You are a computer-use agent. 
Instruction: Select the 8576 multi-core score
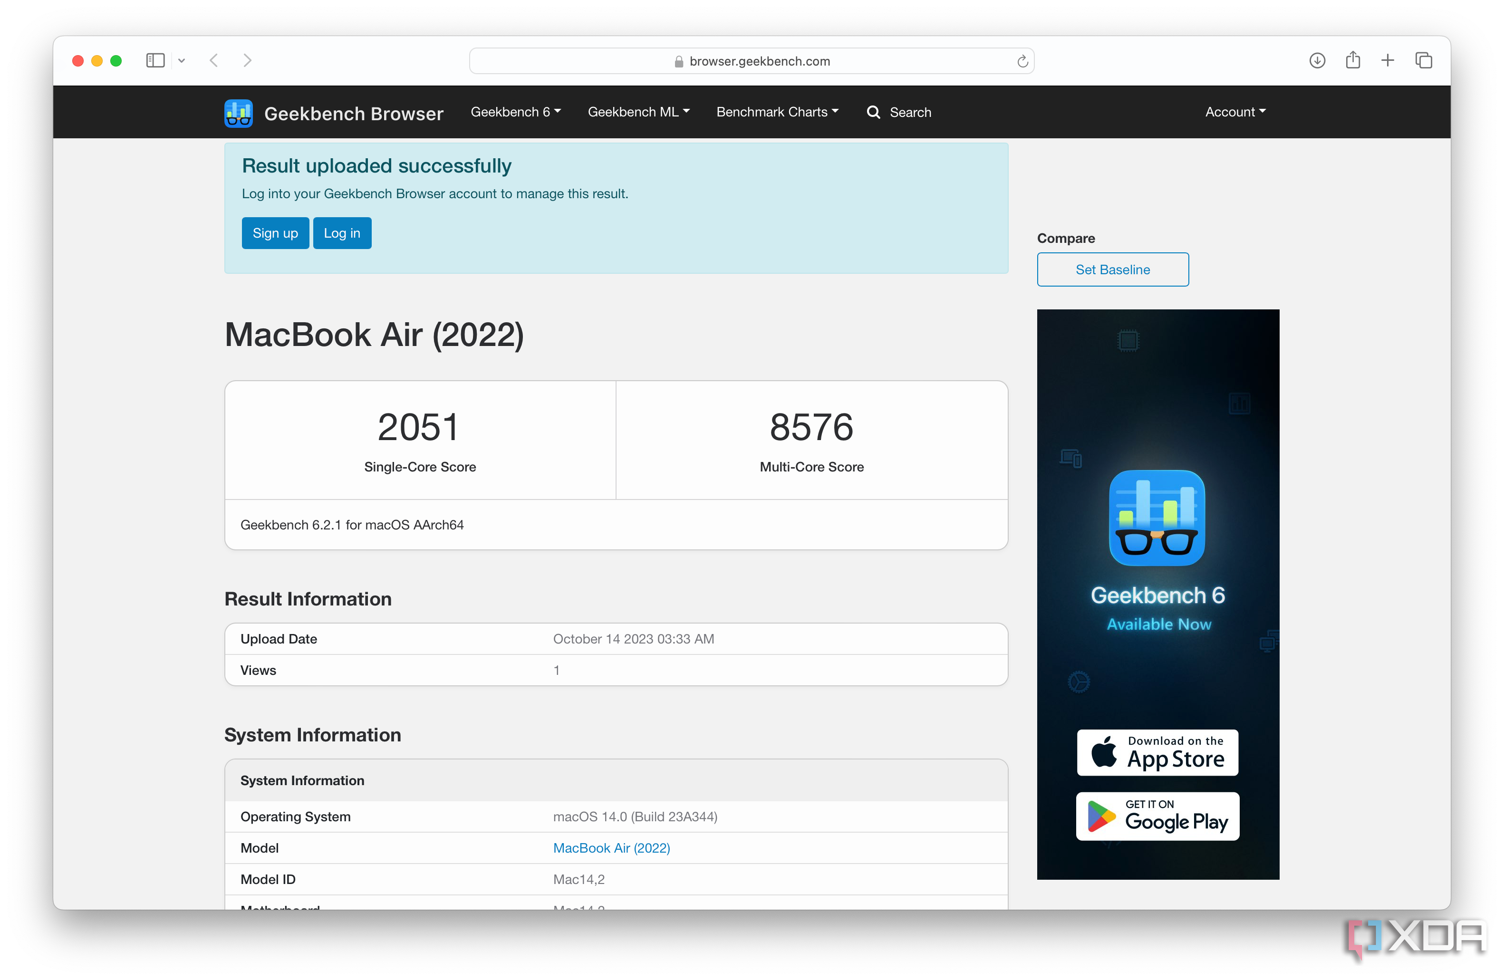point(811,426)
